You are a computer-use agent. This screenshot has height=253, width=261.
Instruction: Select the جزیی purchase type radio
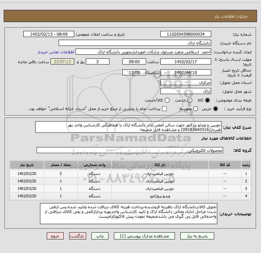pyautogui.click(x=216, y=109)
